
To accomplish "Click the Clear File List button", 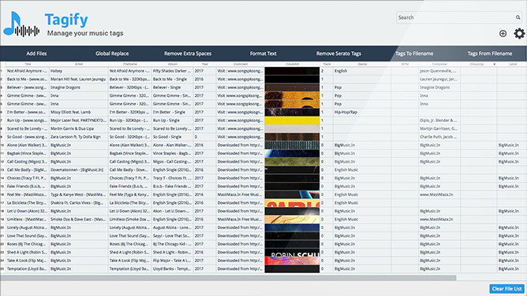I will [506, 289].
